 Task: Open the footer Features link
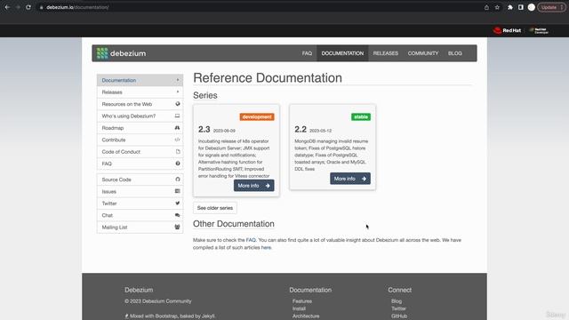pyautogui.click(x=302, y=301)
